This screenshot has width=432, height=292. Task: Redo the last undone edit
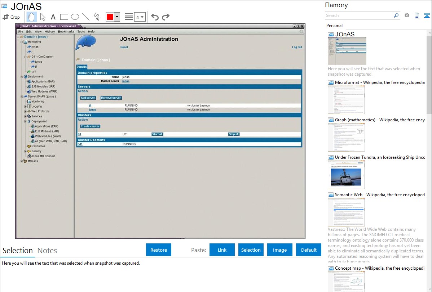(166, 17)
